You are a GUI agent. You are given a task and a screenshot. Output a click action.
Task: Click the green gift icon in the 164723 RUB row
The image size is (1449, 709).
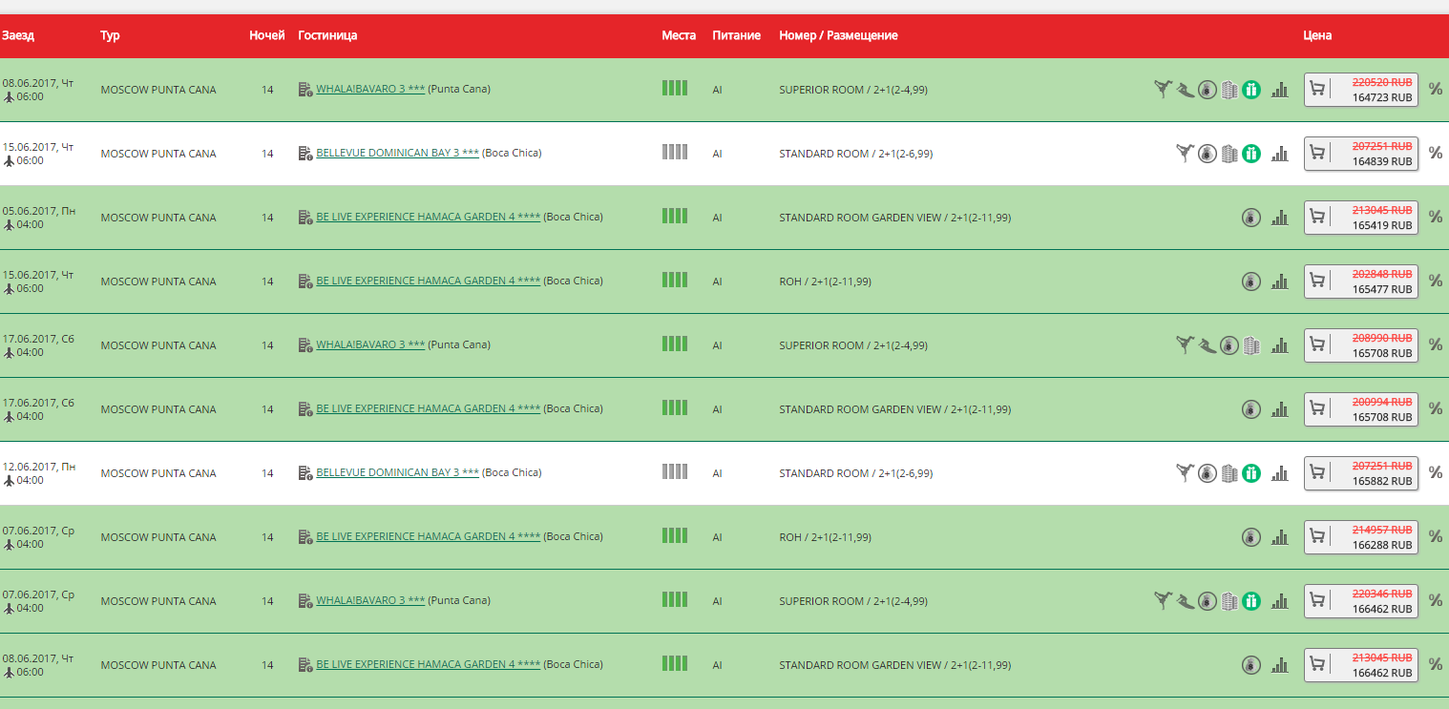[x=1251, y=90]
